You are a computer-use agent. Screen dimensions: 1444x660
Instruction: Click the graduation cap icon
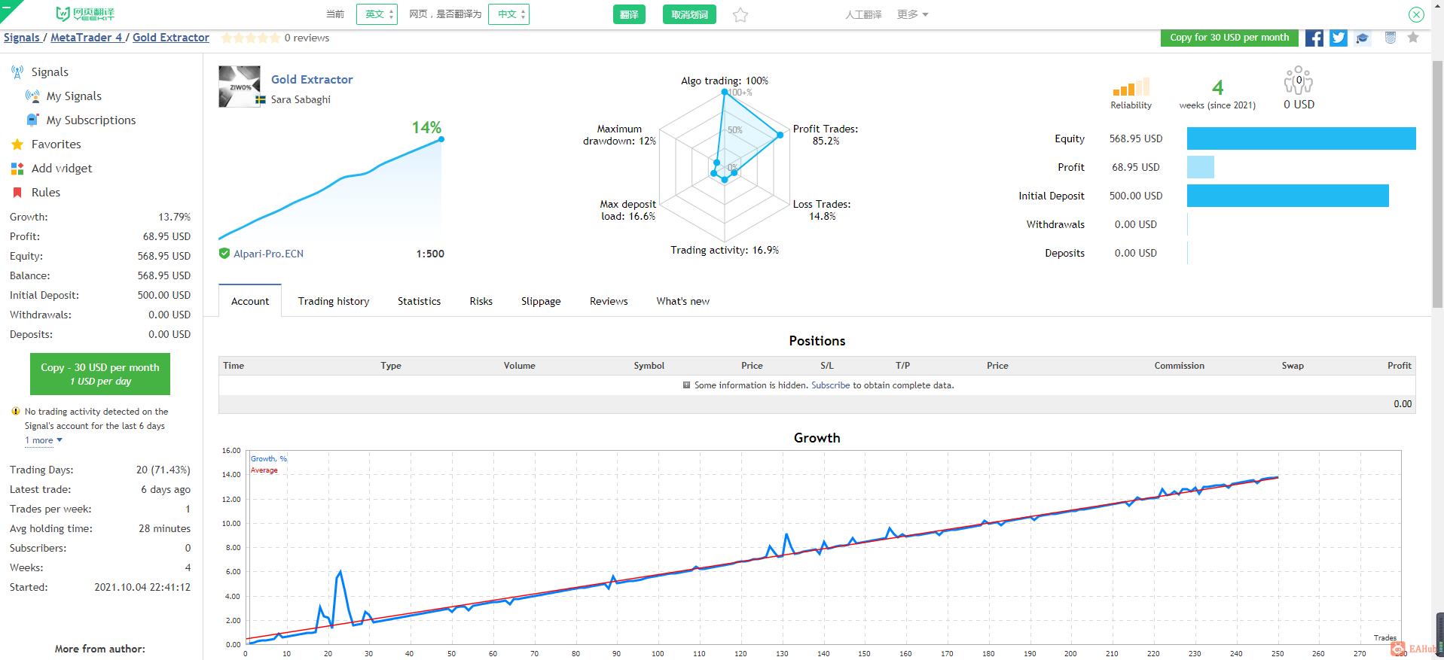click(x=1363, y=38)
